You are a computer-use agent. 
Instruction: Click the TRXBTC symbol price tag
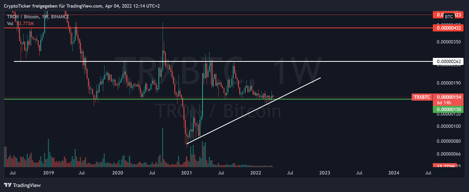point(422,97)
